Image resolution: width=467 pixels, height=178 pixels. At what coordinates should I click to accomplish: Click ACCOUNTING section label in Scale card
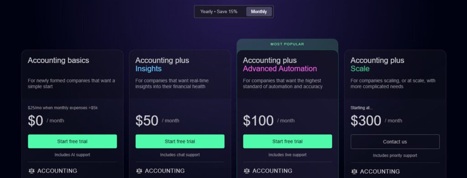380,172
